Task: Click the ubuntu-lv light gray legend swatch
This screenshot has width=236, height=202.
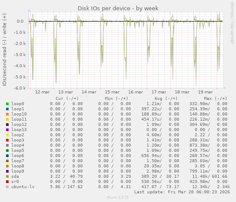Action: coord(7,187)
